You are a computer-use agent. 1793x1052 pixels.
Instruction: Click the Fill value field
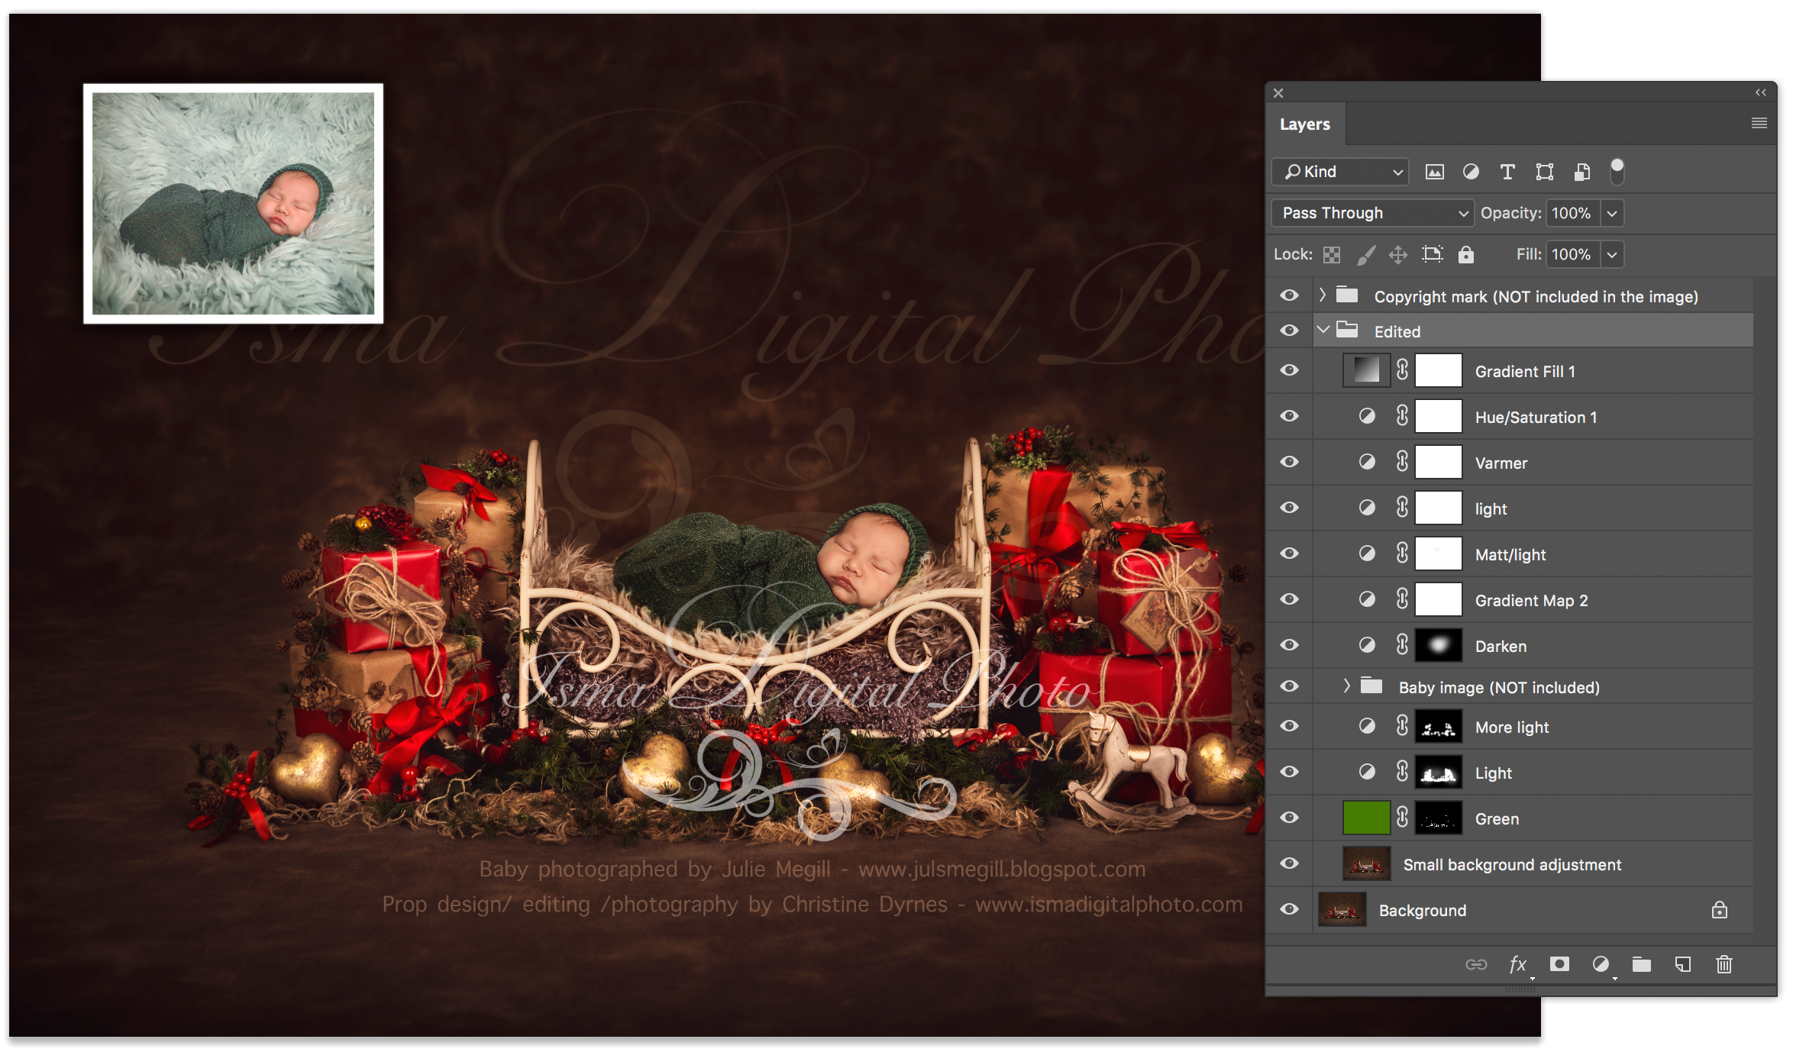1573,254
